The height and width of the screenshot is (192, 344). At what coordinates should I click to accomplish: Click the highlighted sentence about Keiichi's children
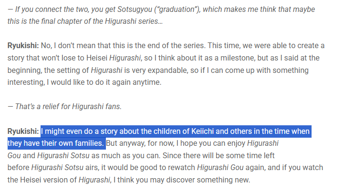coord(159,137)
